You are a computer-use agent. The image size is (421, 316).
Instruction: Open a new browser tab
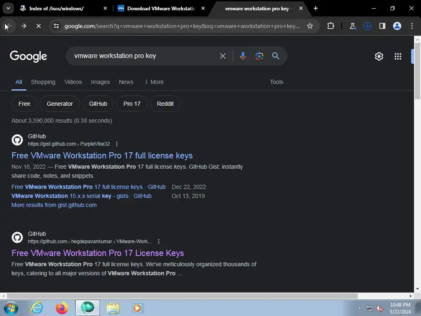(x=316, y=8)
